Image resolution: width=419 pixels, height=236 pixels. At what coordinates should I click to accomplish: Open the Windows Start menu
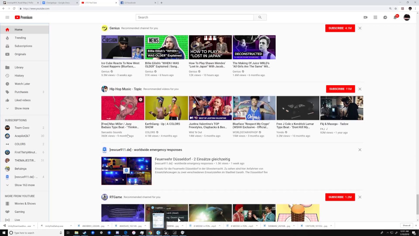click(4, 233)
